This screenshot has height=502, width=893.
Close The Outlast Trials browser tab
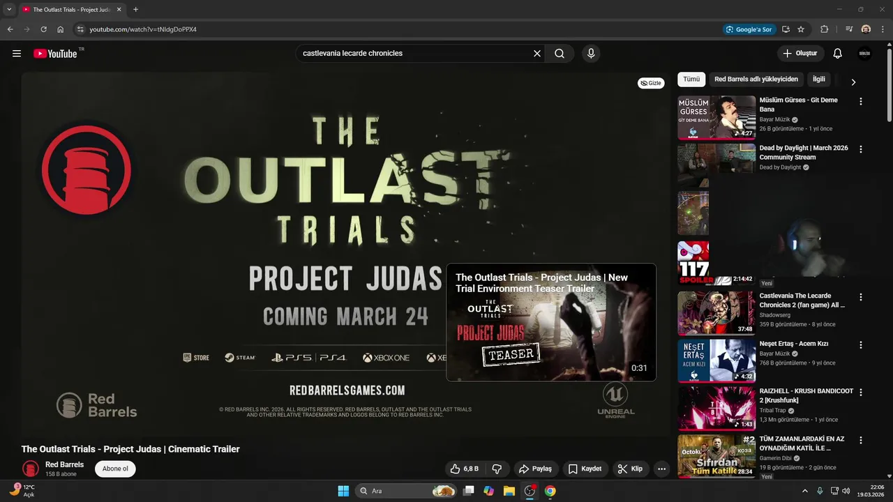(119, 10)
